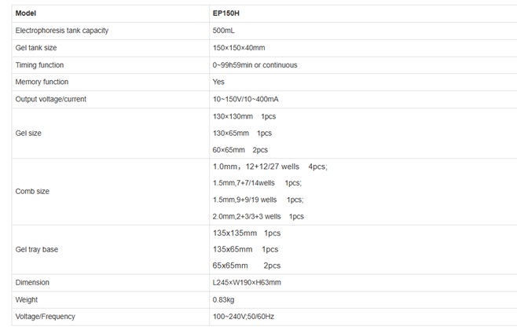Image resolution: width=517 pixels, height=330 pixels.
Task: Select the 10~150V/10~400mA output value
Action: [246, 99]
